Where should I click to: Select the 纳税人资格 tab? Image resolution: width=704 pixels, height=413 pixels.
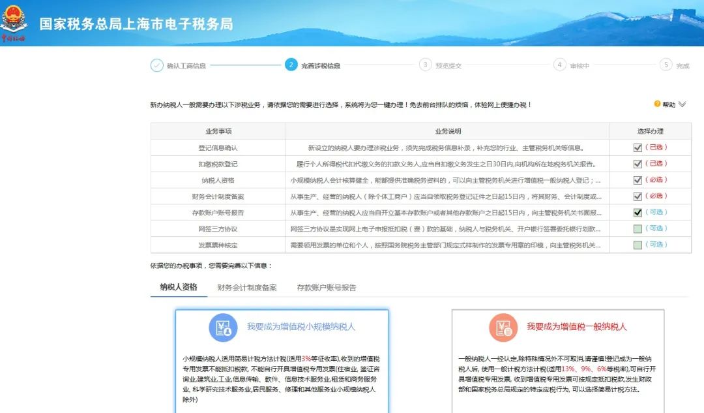point(179,286)
